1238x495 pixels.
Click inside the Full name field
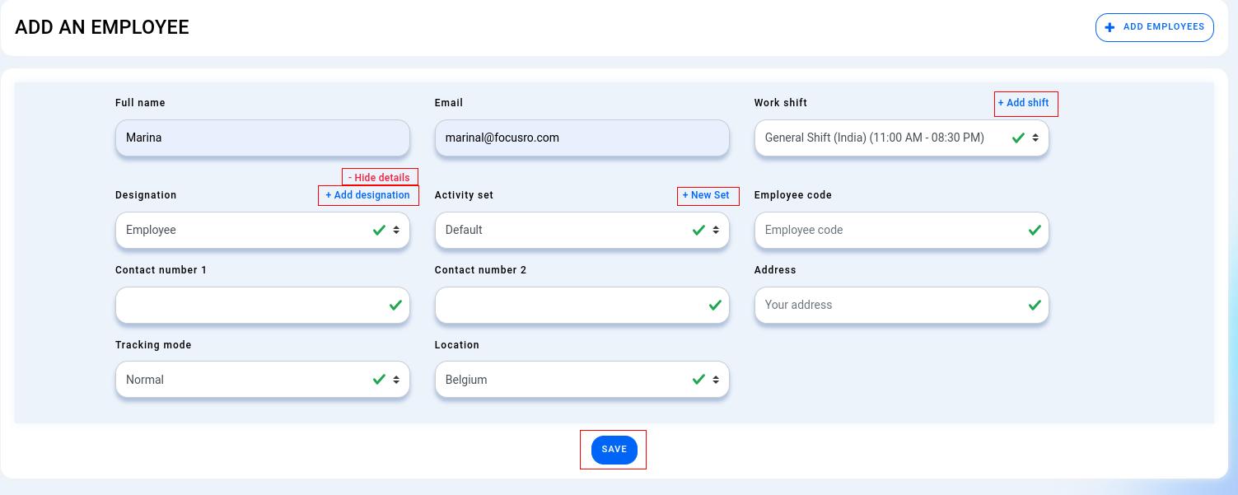point(263,138)
